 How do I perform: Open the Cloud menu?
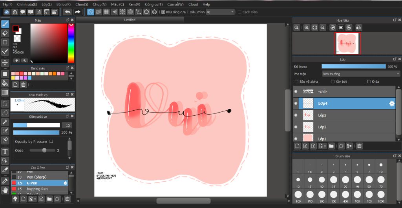click(193, 4)
